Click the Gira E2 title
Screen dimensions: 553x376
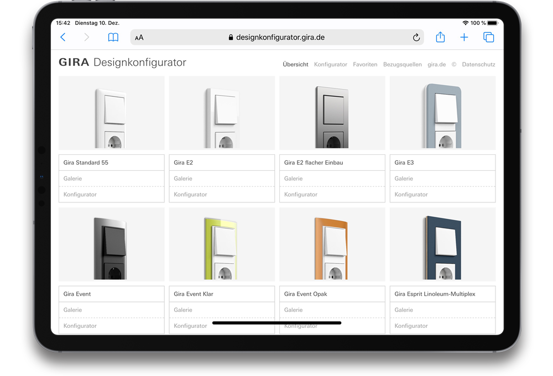(184, 163)
